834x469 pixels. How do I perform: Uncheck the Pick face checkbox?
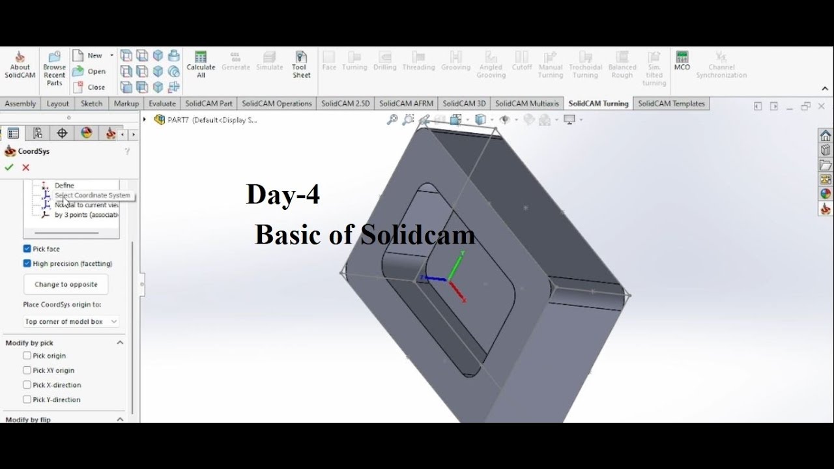click(27, 249)
